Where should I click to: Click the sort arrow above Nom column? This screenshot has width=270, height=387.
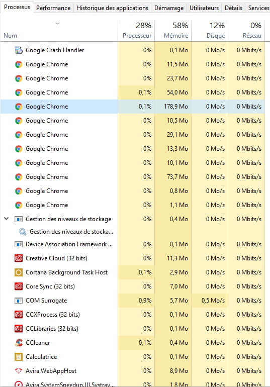[x=57, y=24]
